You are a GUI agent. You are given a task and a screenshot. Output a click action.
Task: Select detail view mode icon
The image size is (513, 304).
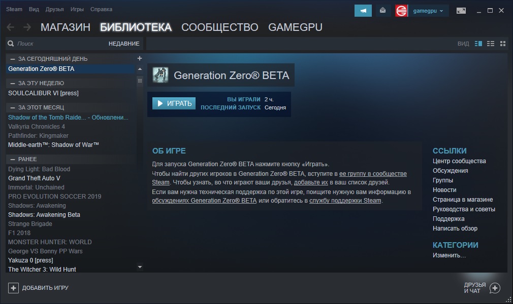click(478, 44)
